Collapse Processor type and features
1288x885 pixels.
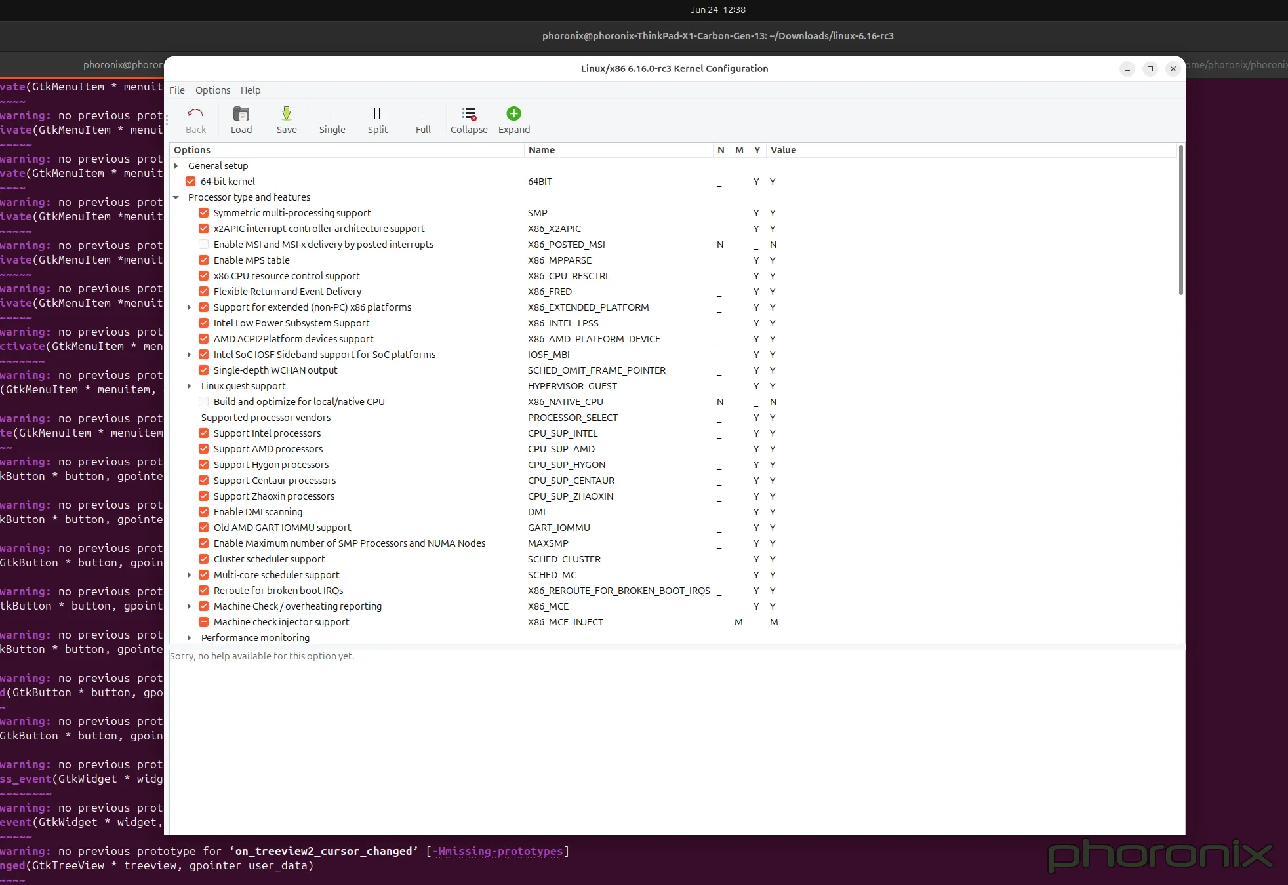(x=176, y=197)
